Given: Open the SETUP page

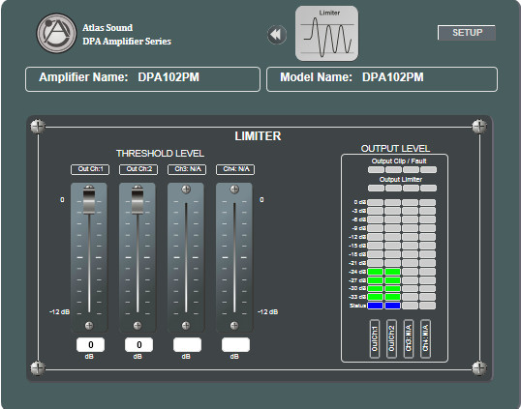Looking at the screenshot, I should pos(467,33).
